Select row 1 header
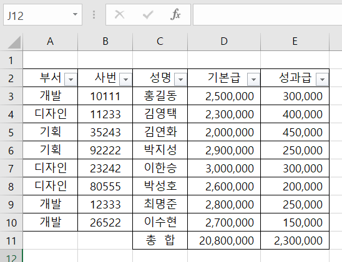 point(11,60)
